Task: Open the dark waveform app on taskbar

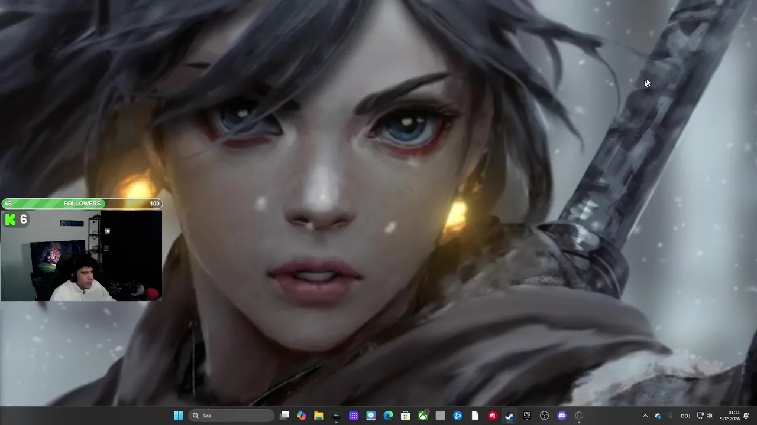Action: point(337,416)
